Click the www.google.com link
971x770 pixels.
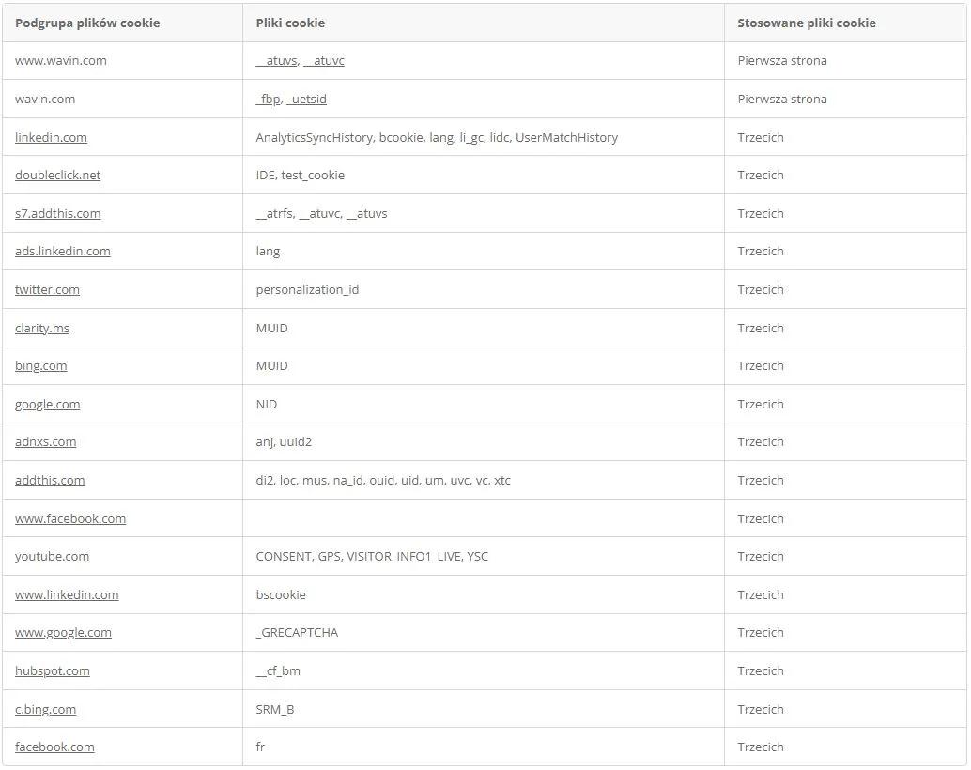point(63,633)
